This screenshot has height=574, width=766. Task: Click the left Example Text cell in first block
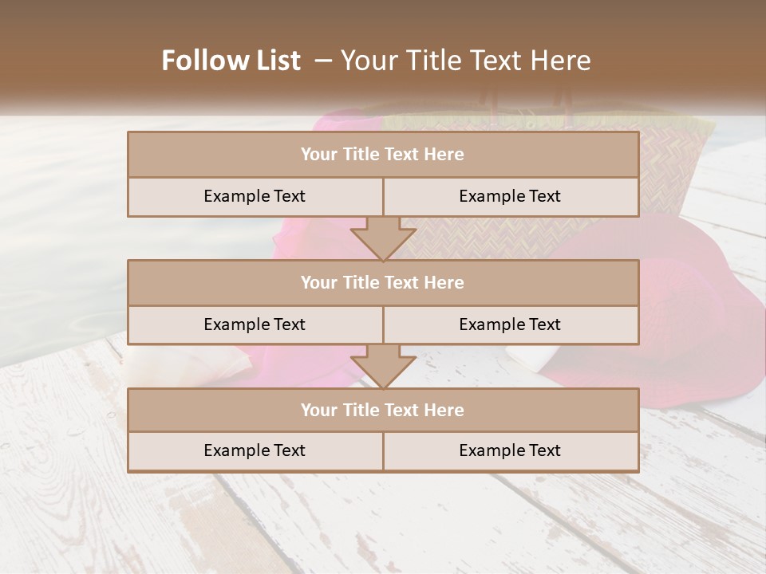click(255, 197)
